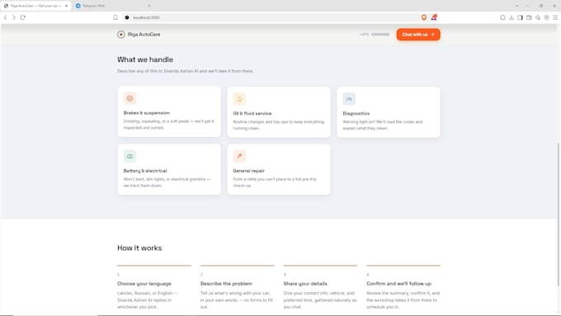This screenshot has width=561, height=316.
Task: Restore down the browser window
Action: coord(541,6)
